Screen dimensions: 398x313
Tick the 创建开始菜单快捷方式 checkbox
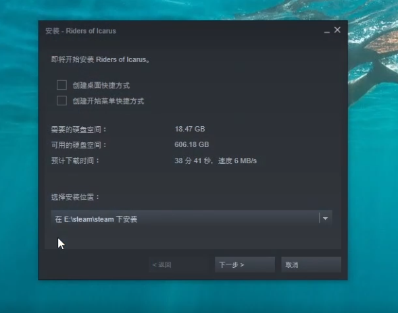[61, 101]
